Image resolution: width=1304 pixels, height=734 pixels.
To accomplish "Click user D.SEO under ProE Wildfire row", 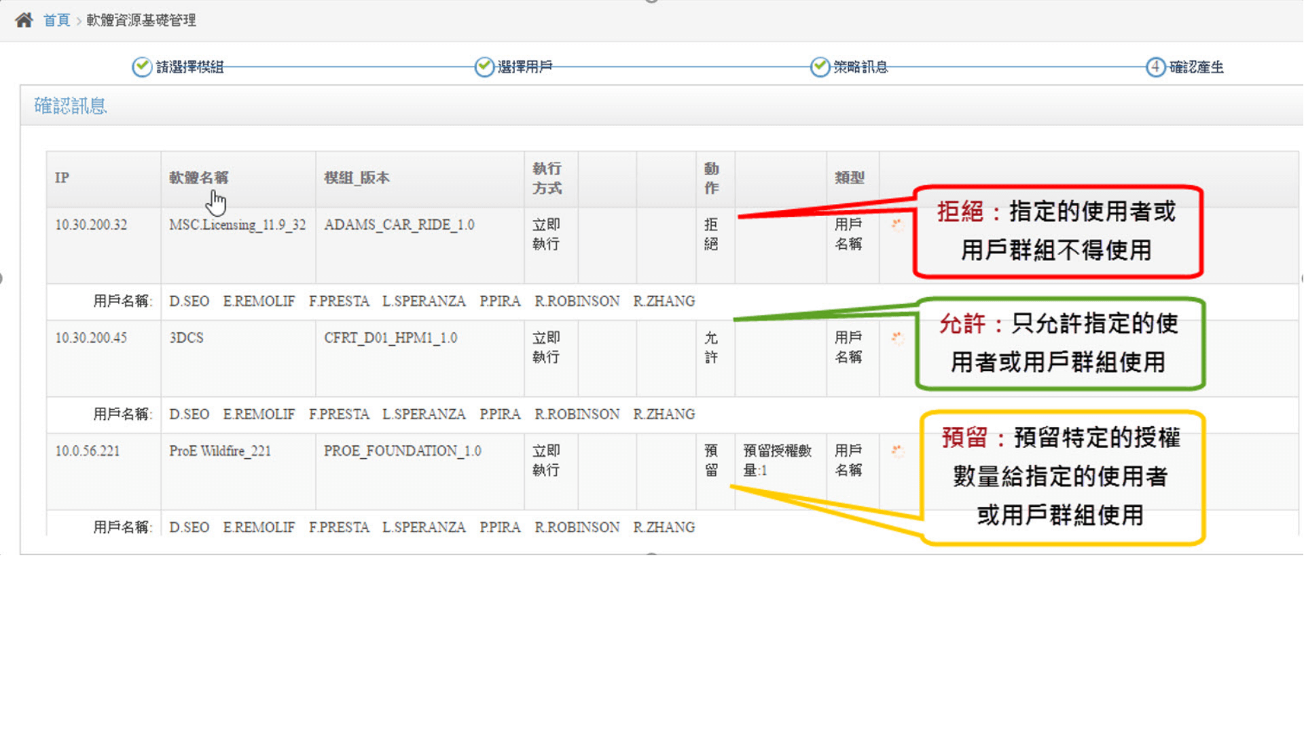I will pyautogui.click(x=189, y=527).
